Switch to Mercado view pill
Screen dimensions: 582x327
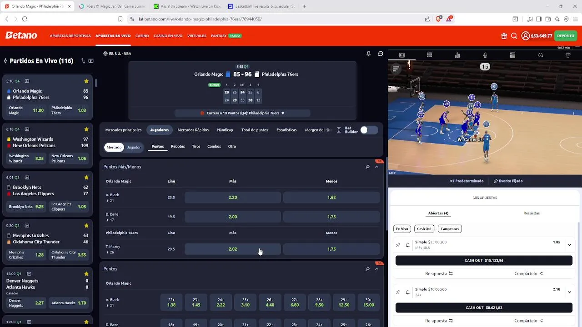click(x=114, y=147)
